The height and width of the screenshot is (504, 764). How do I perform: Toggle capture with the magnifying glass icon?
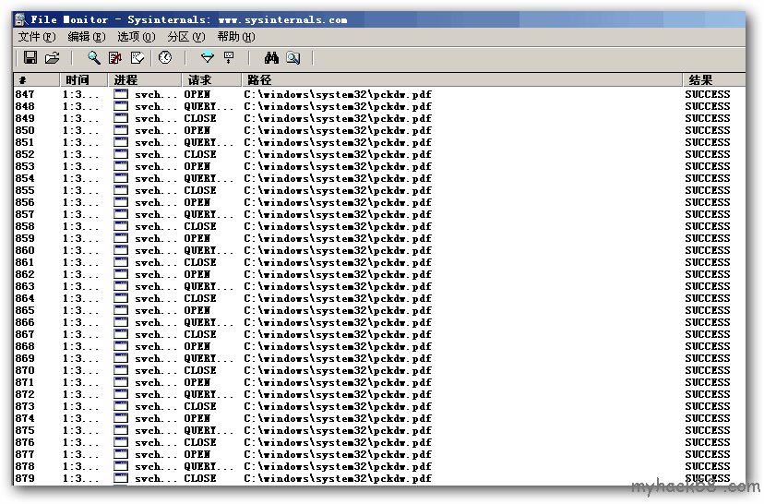94,58
